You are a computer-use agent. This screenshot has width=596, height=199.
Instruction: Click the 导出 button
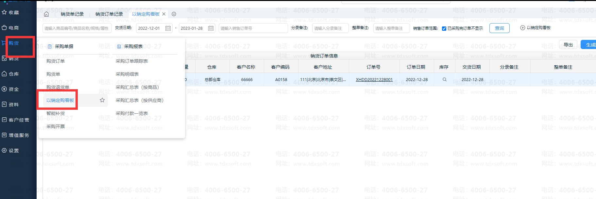(x=568, y=45)
